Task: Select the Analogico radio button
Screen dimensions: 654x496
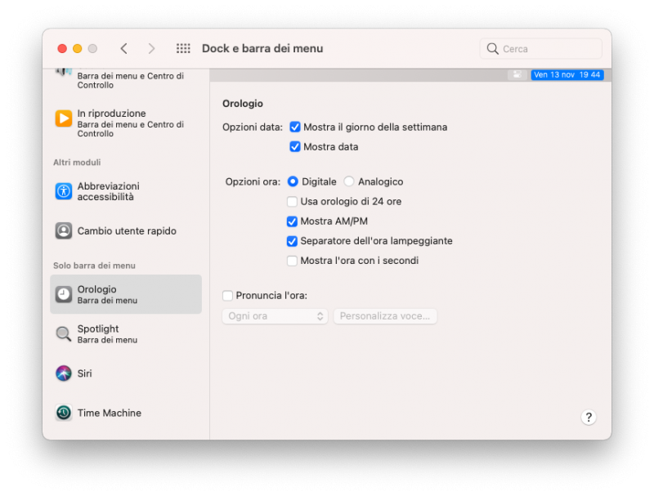Action: [x=349, y=181]
